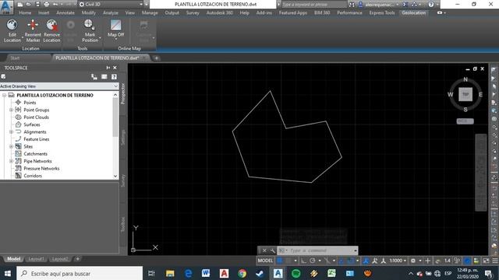Click the Reorient Marker tool
This screenshot has height=280, width=499.
point(33,31)
